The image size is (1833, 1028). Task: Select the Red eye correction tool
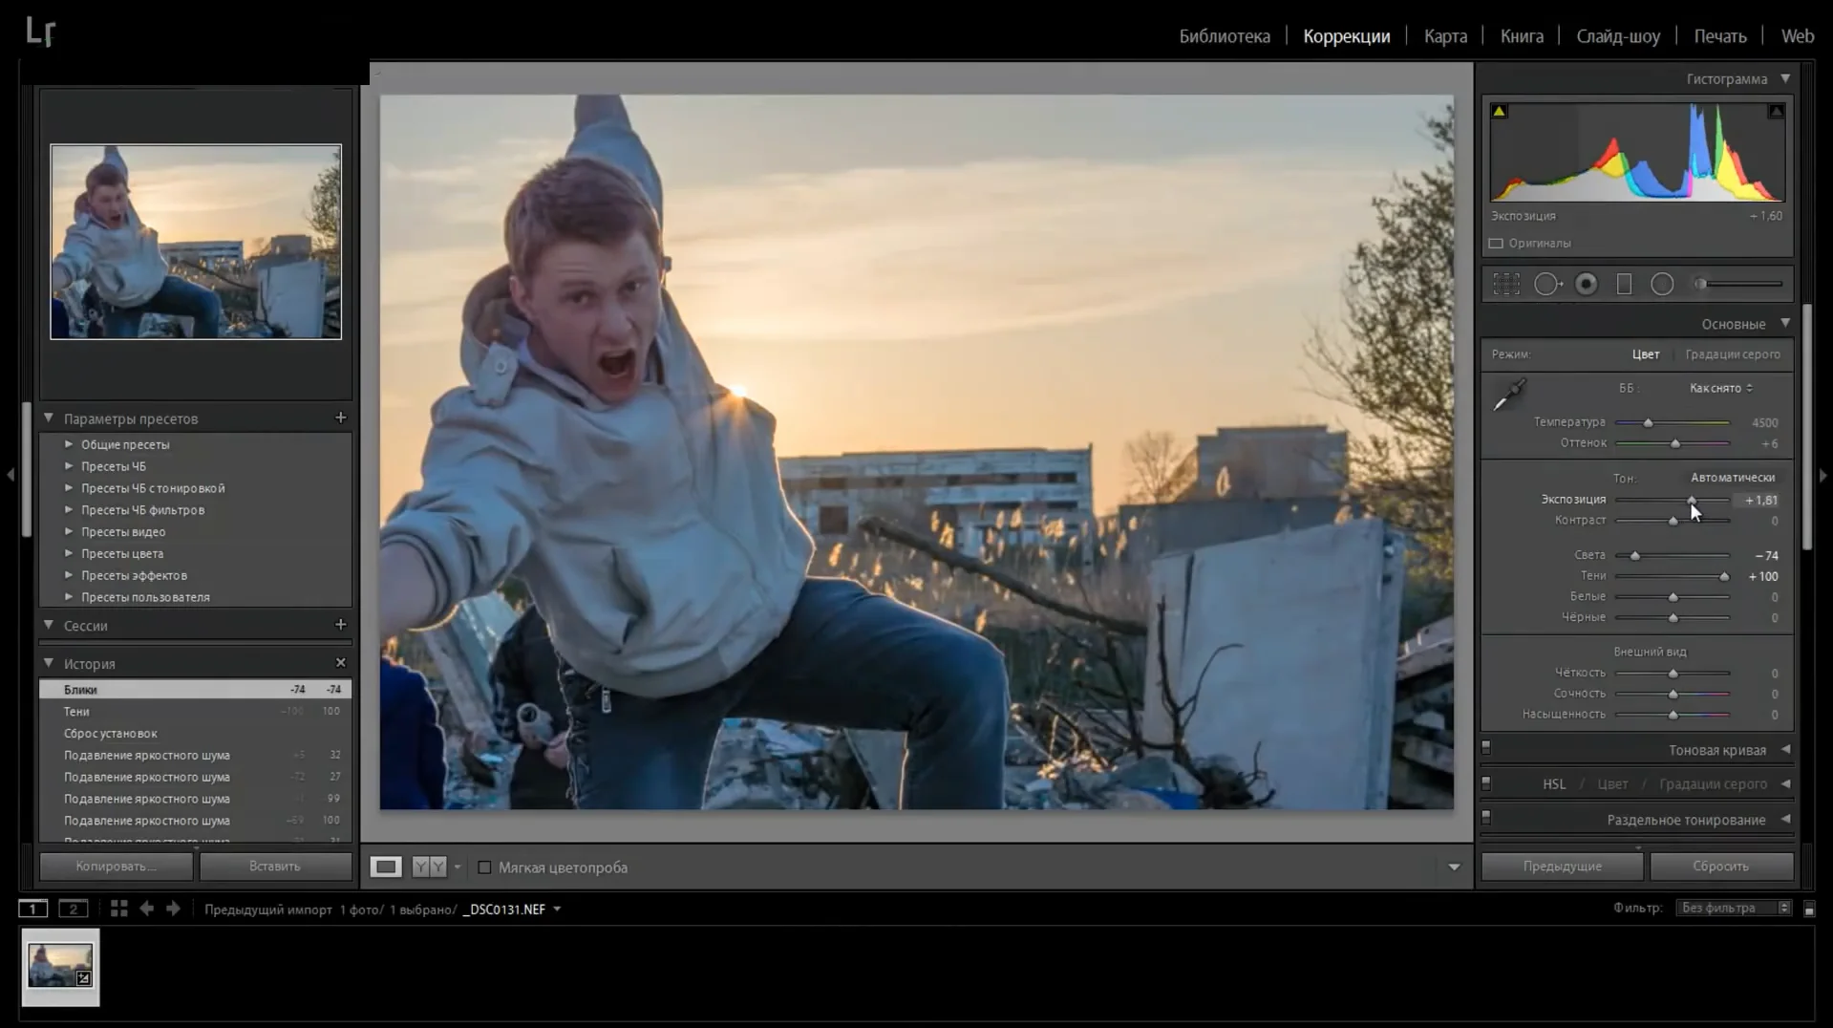1587,284
